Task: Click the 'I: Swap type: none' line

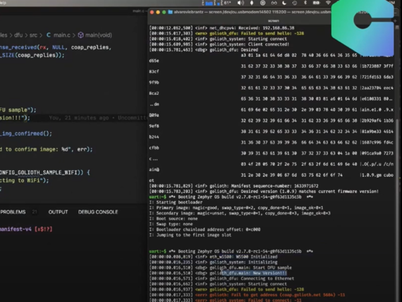Action: pyautogui.click(x=171, y=224)
